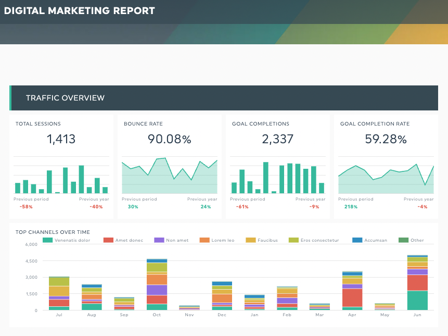Select the Aug stacked bar

(x=92, y=297)
